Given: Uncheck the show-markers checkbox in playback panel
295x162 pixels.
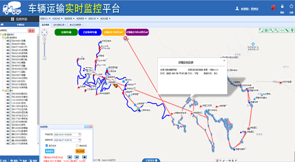Looking at the screenshot, I should (47, 146).
